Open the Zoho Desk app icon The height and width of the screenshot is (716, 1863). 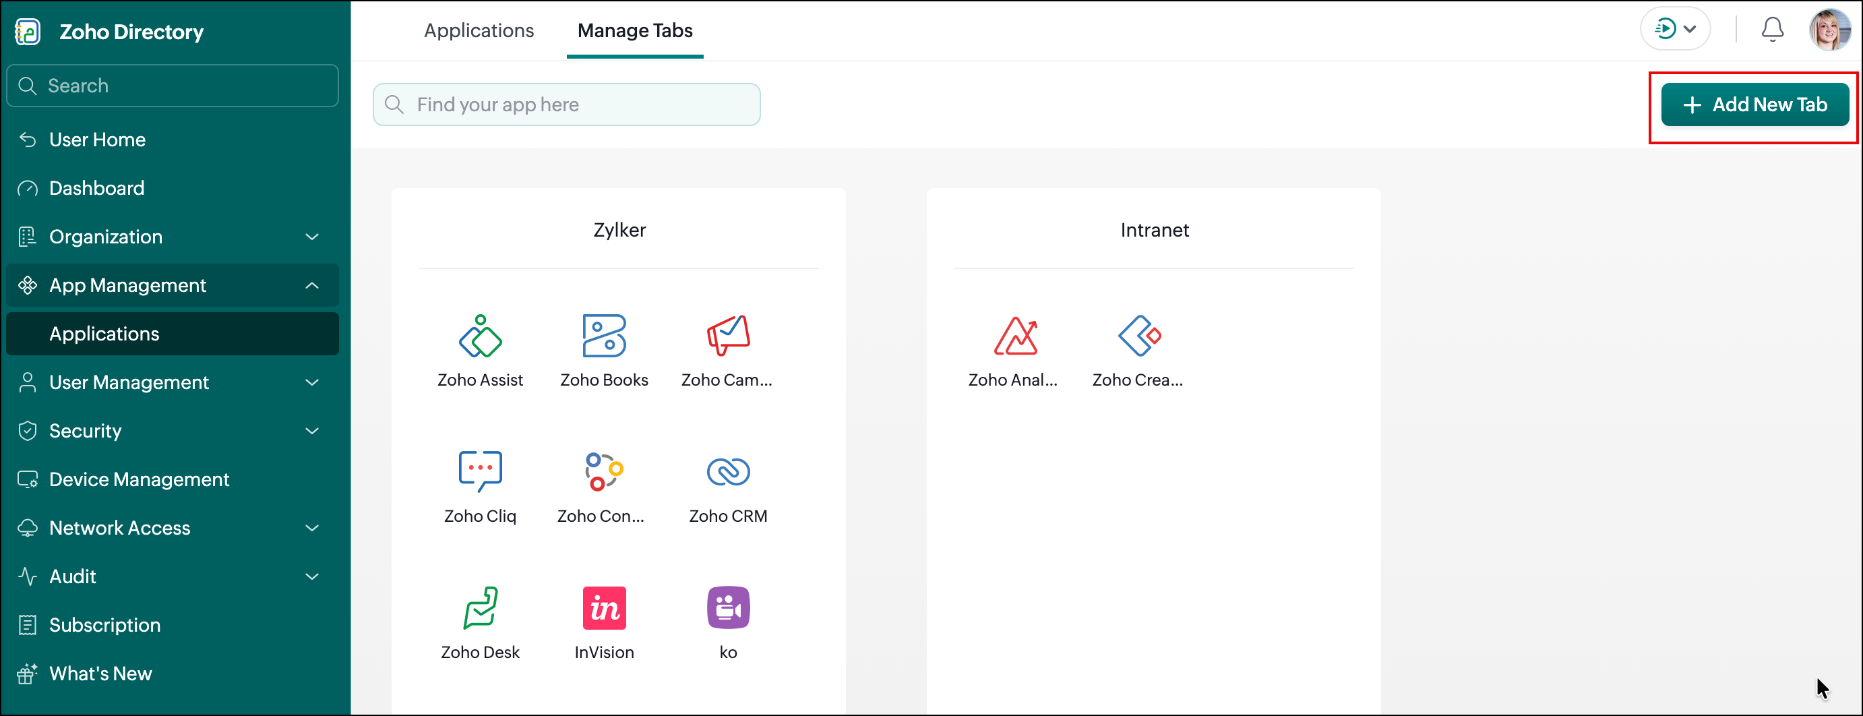point(480,607)
